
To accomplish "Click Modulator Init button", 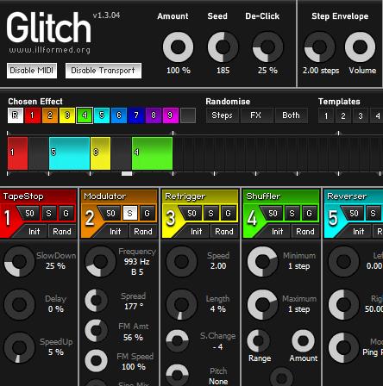I will [115, 232].
